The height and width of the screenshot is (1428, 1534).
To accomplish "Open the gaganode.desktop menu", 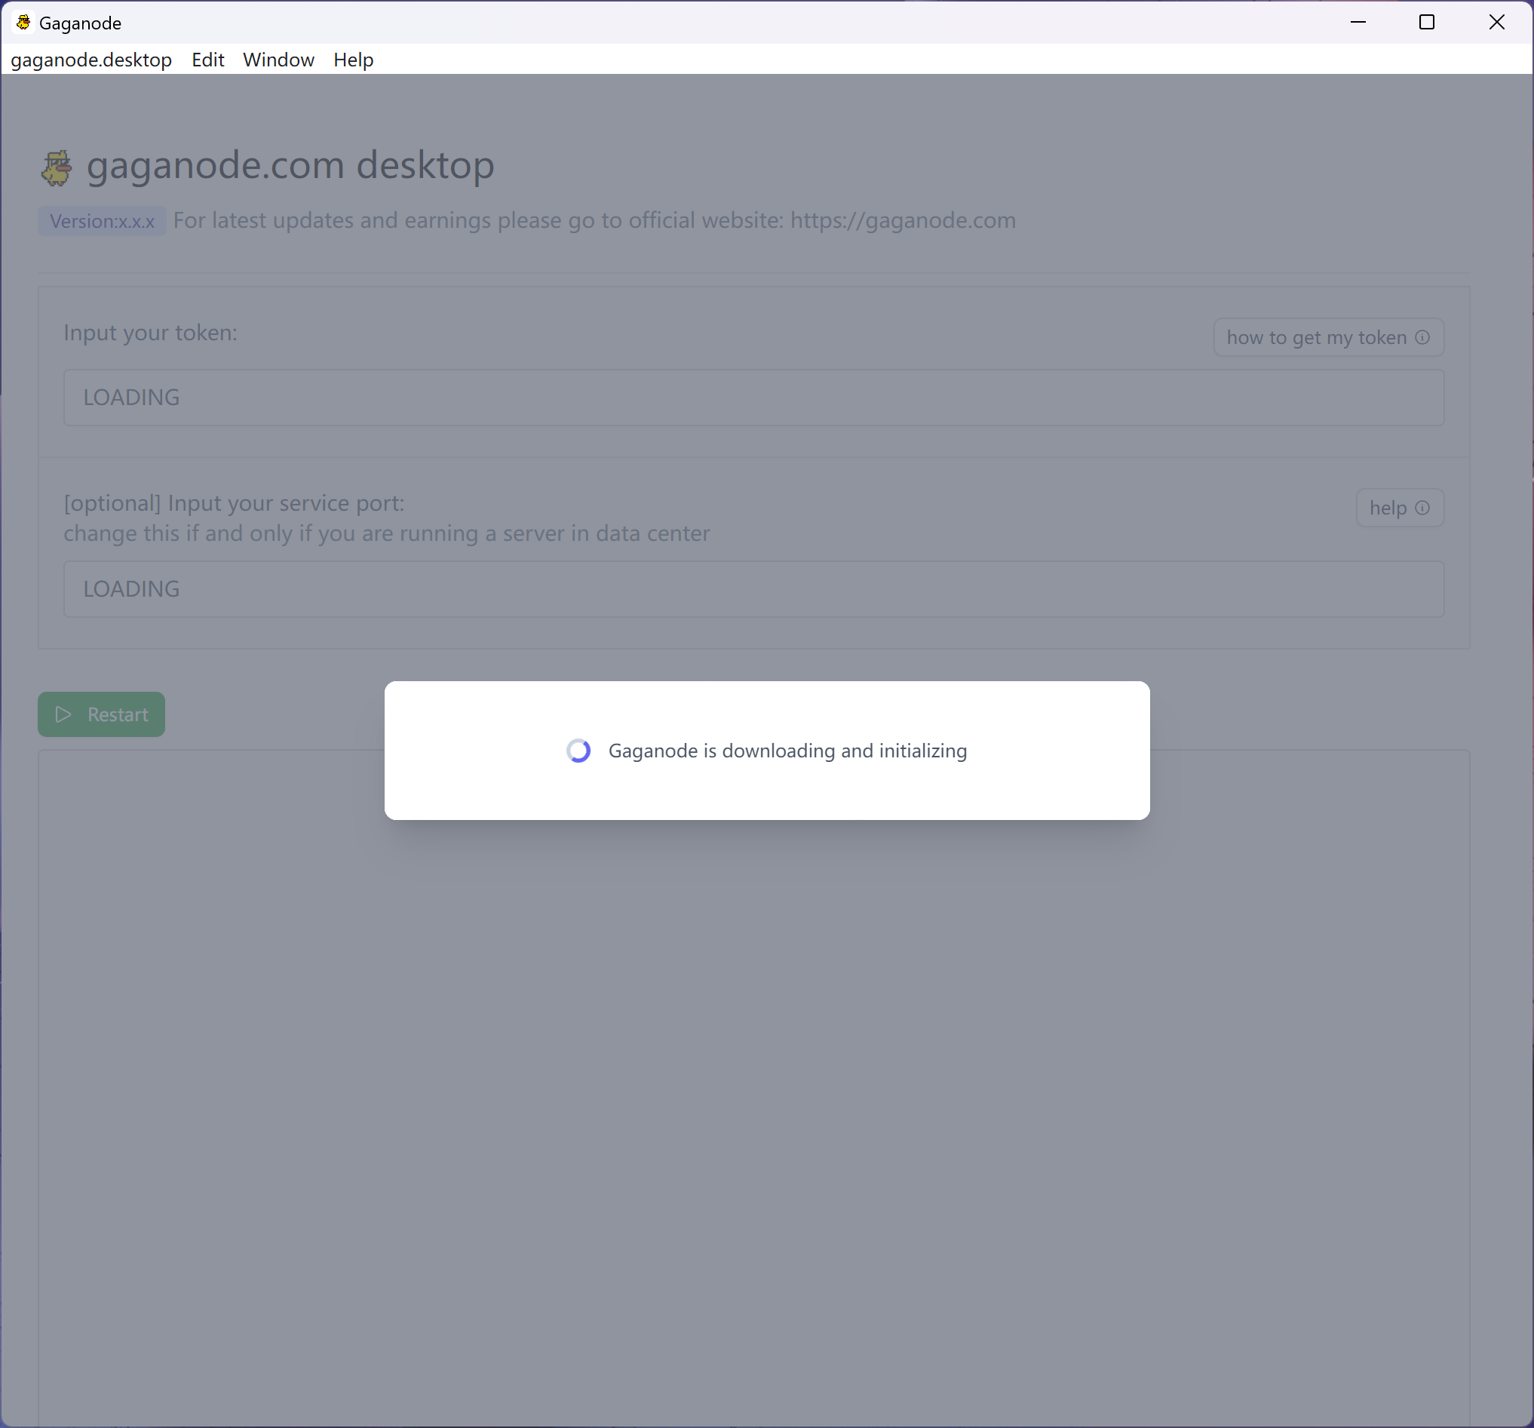I will click(x=91, y=60).
